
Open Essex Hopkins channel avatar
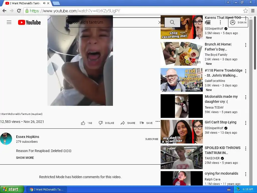pyautogui.click(x=6, y=139)
